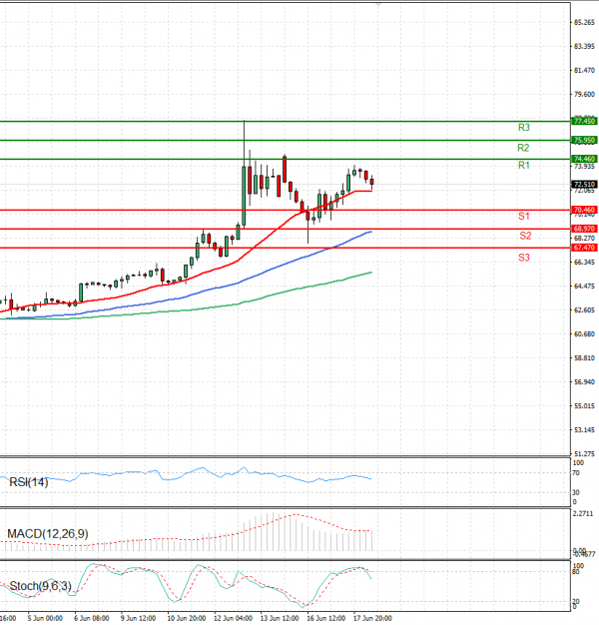The width and height of the screenshot is (599, 625).
Task: Click the 9 Jun 12:00 time label
Action: 139,618
